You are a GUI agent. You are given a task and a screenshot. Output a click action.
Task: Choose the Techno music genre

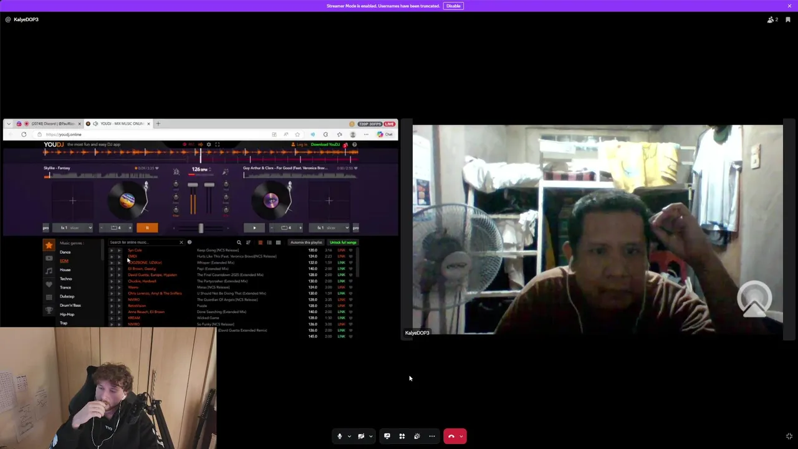click(65, 279)
